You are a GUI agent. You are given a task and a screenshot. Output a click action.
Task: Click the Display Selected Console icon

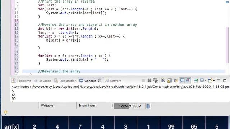[x=202, y=80]
